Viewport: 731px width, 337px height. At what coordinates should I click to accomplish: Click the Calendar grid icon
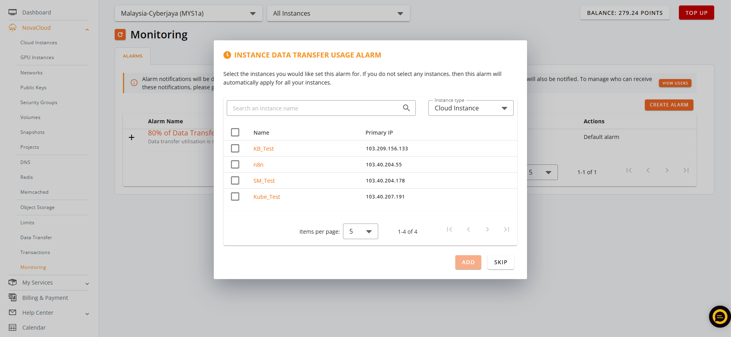pyautogui.click(x=13, y=327)
